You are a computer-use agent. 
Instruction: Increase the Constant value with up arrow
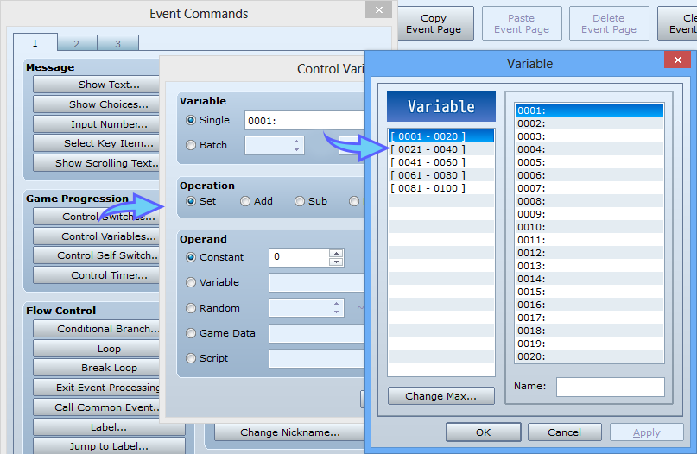click(x=337, y=253)
